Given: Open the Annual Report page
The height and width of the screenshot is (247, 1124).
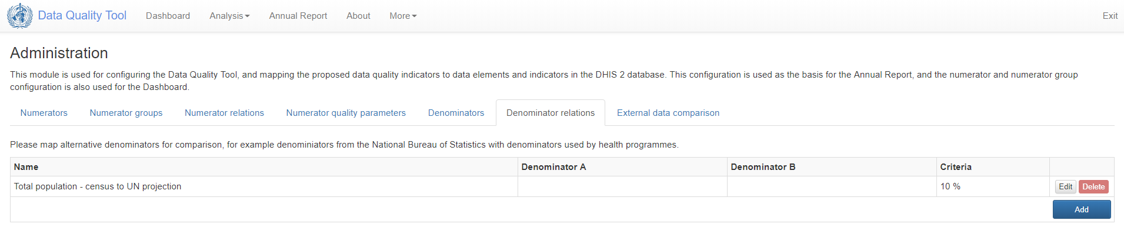Looking at the screenshot, I should pyautogui.click(x=298, y=16).
